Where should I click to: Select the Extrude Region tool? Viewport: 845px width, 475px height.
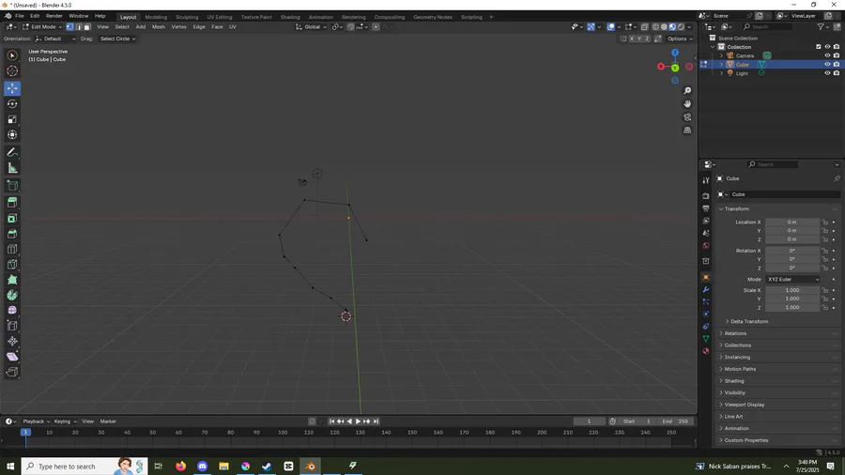12,203
